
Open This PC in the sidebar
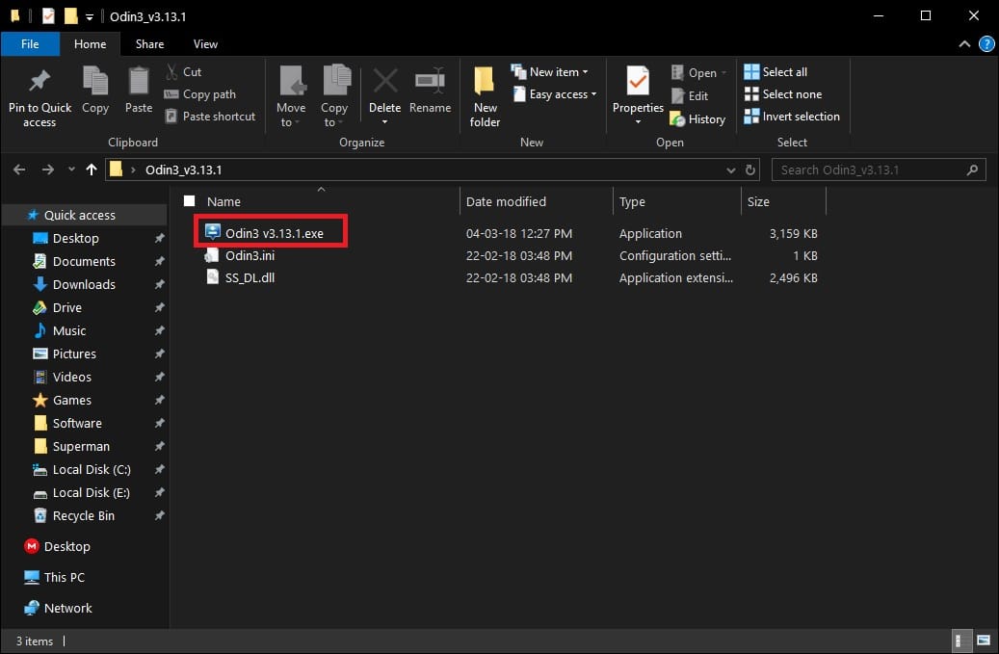64,577
